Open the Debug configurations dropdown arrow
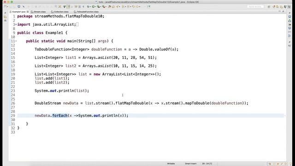The width and height of the screenshot is (295, 166). [x=90, y=6]
